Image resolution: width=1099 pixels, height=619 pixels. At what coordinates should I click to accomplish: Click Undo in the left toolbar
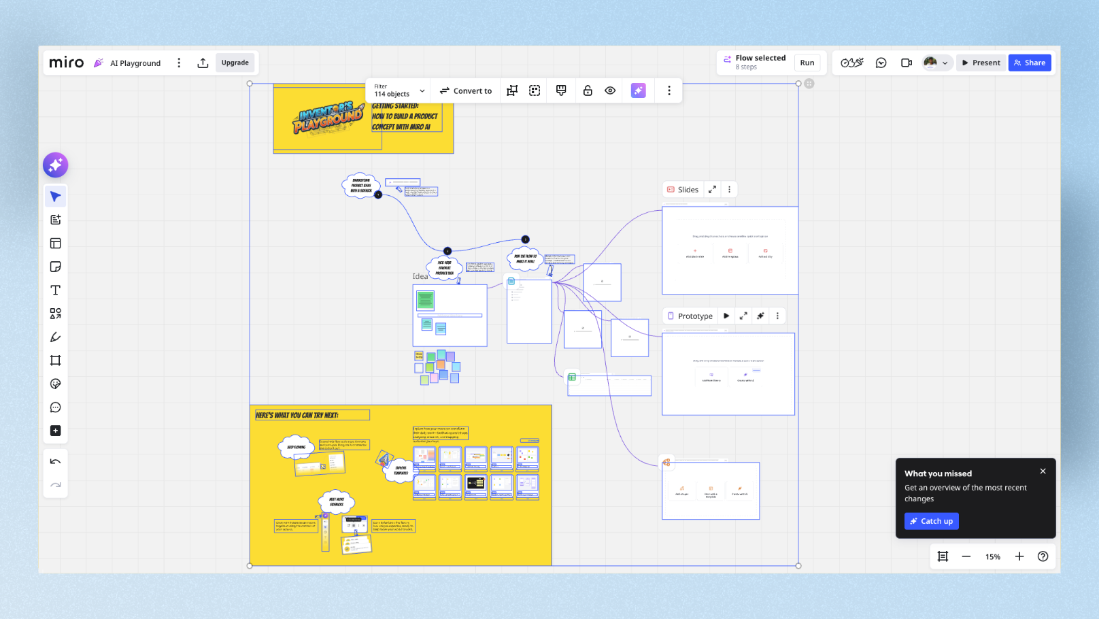[55, 461]
